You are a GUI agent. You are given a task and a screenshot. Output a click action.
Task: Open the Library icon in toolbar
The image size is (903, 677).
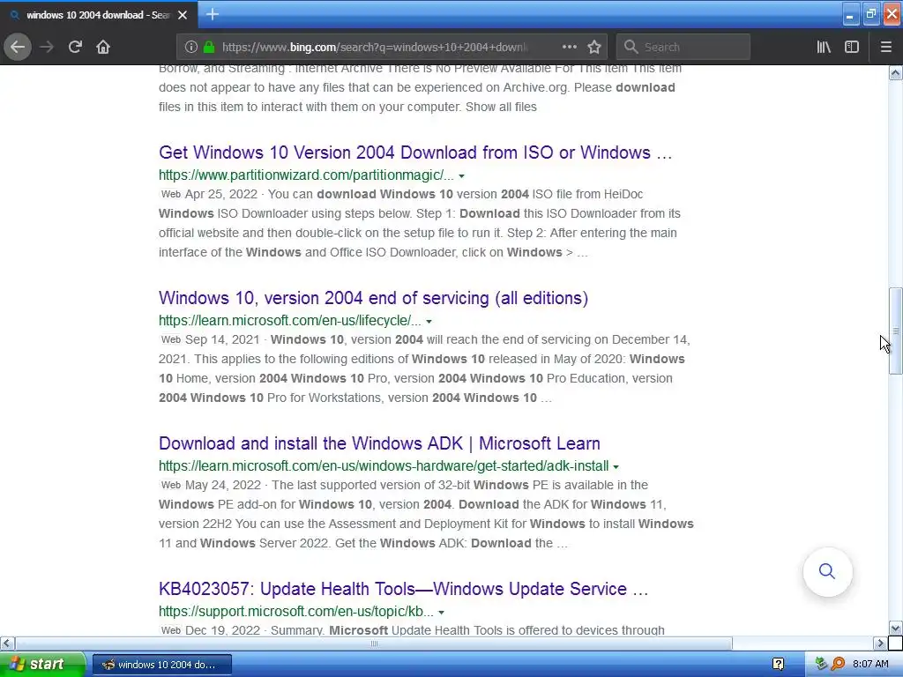[x=824, y=47]
